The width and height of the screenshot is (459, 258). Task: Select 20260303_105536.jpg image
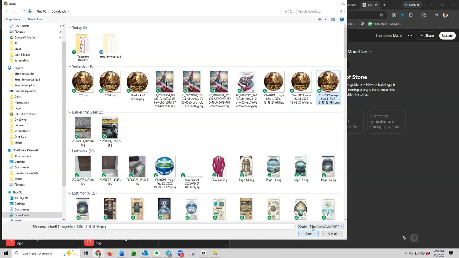pyautogui.click(x=83, y=132)
